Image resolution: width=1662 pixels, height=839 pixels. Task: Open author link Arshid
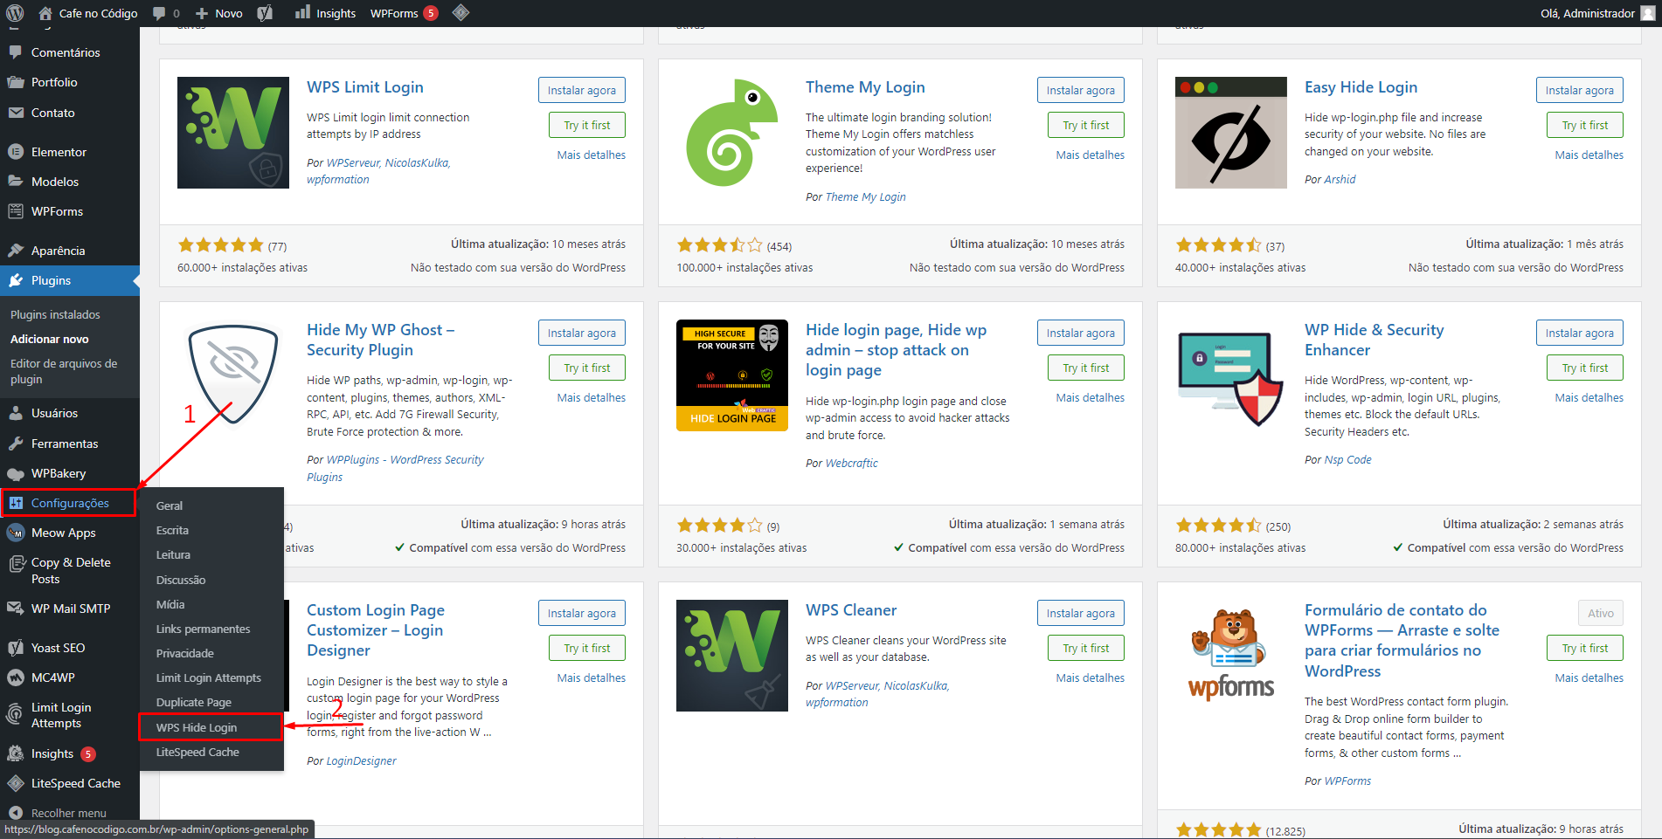tap(1340, 179)
